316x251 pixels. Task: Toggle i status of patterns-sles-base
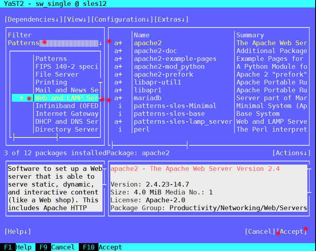coord(120,114)
